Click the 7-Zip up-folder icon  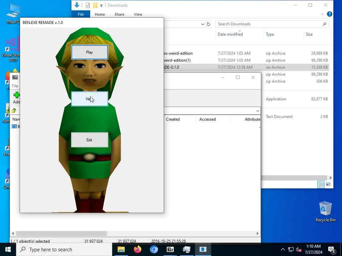pos(14,111)
